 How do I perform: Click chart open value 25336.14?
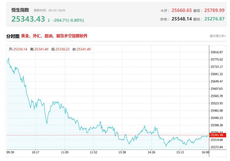tap(20, 49)
